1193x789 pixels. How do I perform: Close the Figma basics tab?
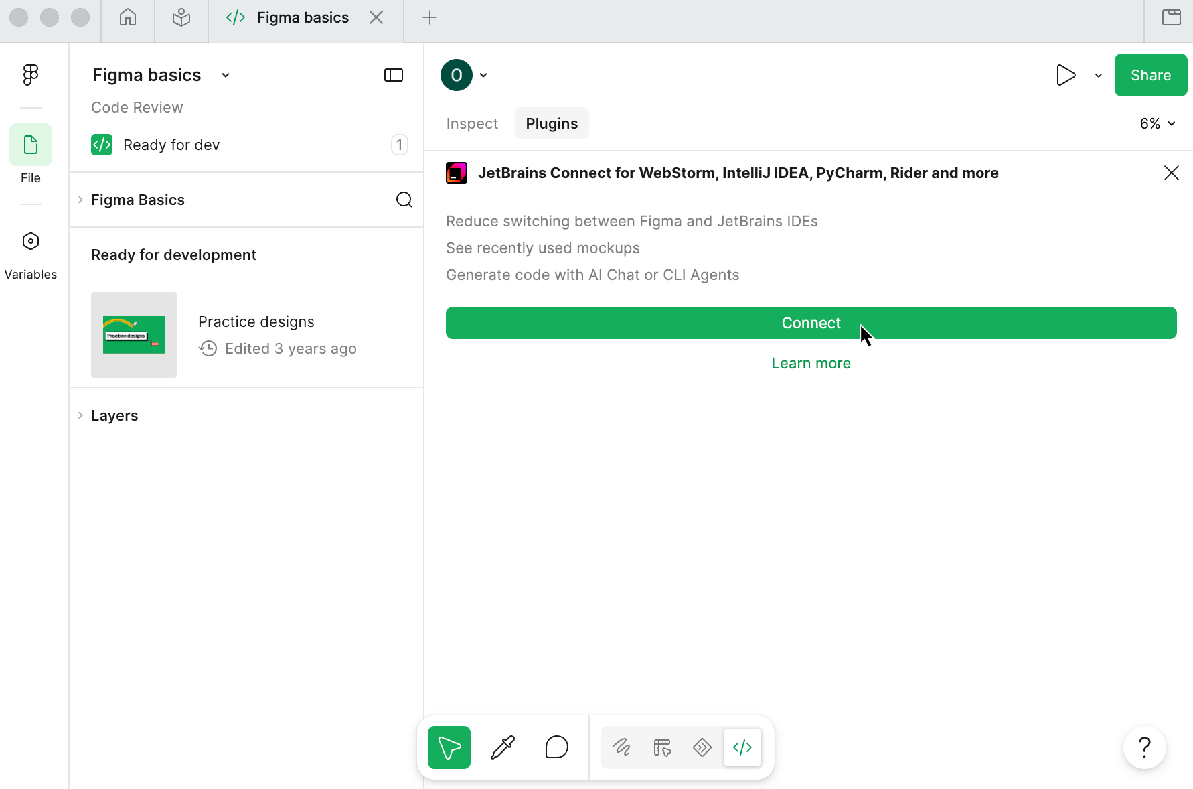click(x=376, y=17)
